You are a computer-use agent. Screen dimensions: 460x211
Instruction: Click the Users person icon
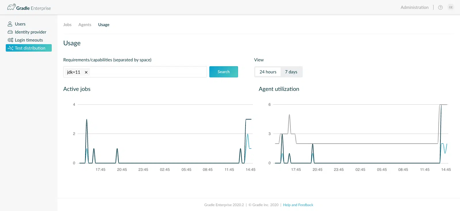point(10,24)
